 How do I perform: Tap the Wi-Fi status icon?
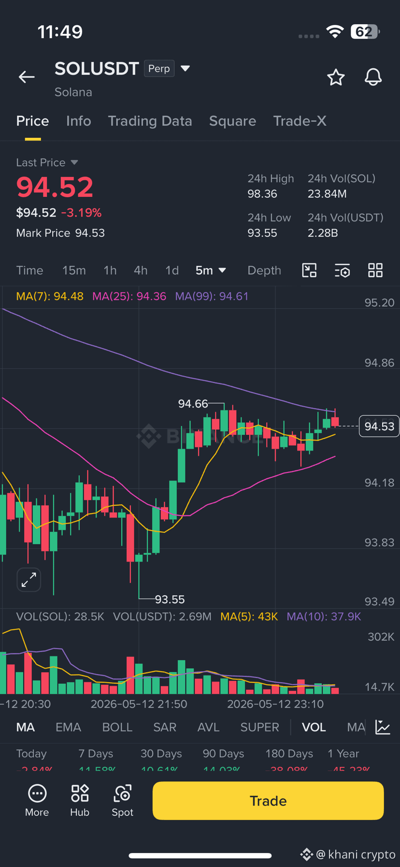tap(335, 32)
